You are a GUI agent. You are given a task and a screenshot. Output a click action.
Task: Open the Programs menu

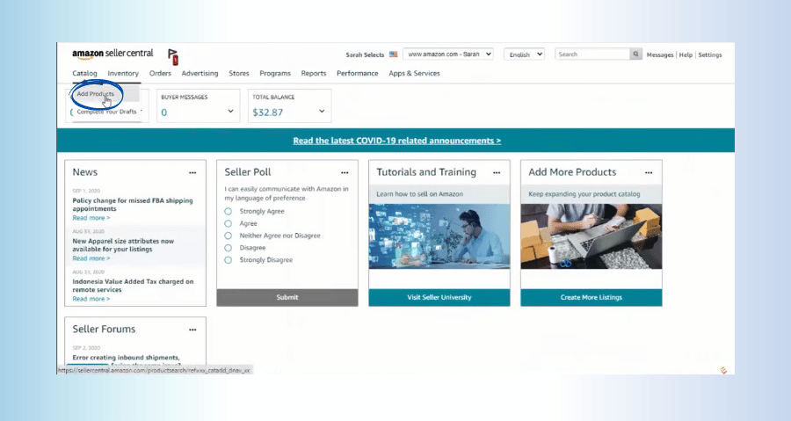tap(275, 73)
